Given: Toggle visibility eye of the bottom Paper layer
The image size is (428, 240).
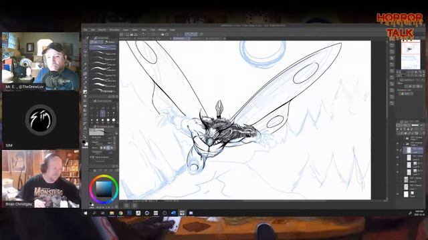Looking at the screenshot, I should point(397,194).
